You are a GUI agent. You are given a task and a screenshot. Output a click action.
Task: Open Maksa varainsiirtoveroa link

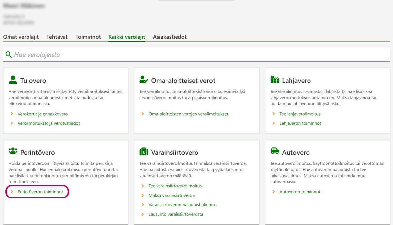tap(172, 195)
